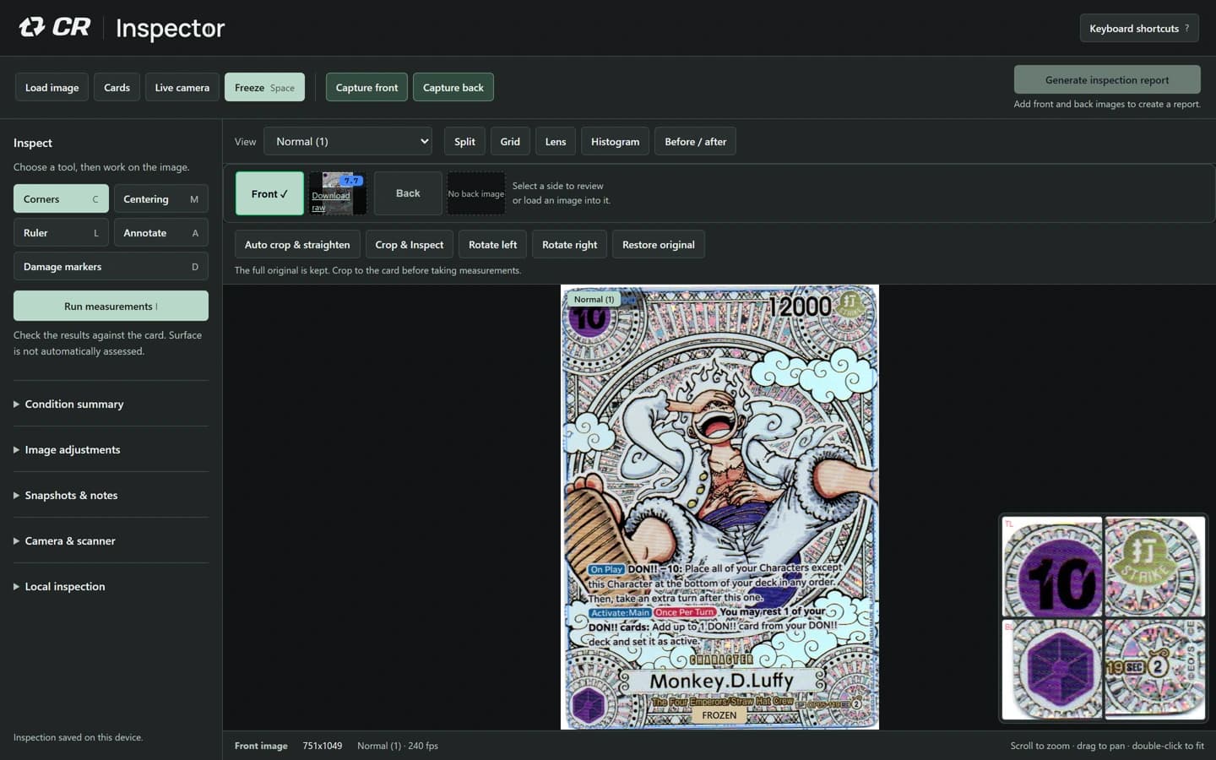1216x760 pixels.
Task: Click Rotate left
Action: pos(492,244)
